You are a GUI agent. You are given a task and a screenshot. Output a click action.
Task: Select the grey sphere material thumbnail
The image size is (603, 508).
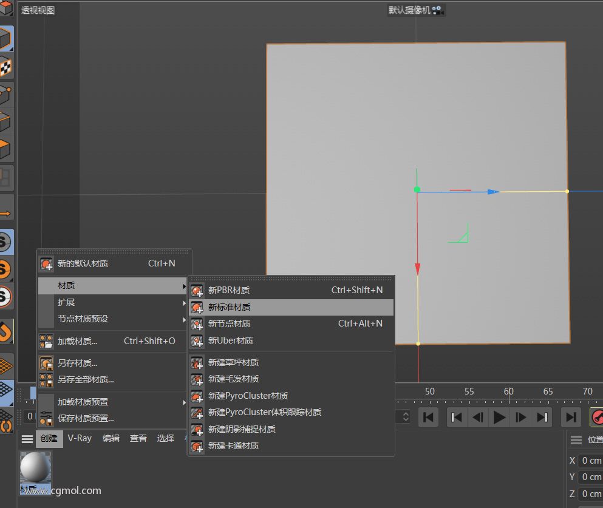(35, 467)
